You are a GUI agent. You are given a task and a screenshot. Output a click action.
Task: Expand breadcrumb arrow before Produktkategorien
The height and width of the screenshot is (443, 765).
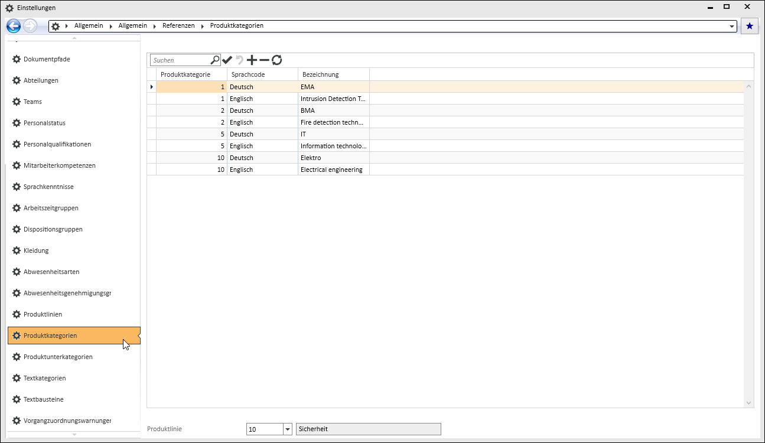(x=204, y=26)
